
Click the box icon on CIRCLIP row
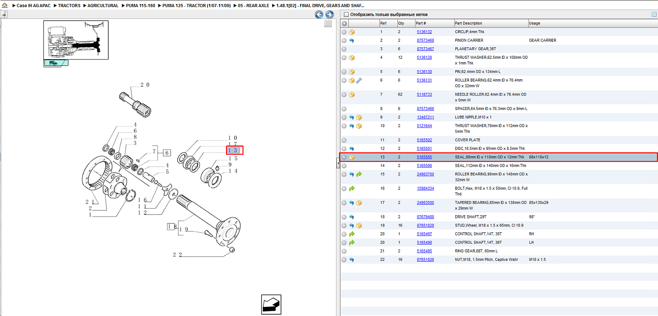click(352, 32)
